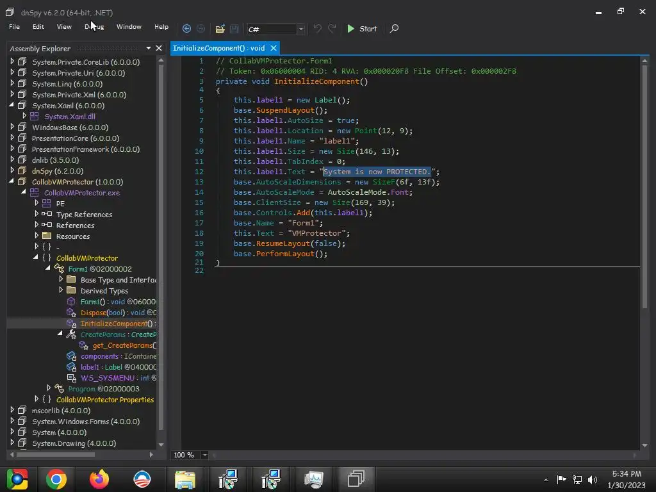Click the Label type link on line 5
This screenshot has width=656, height=492.
(325, 100)
